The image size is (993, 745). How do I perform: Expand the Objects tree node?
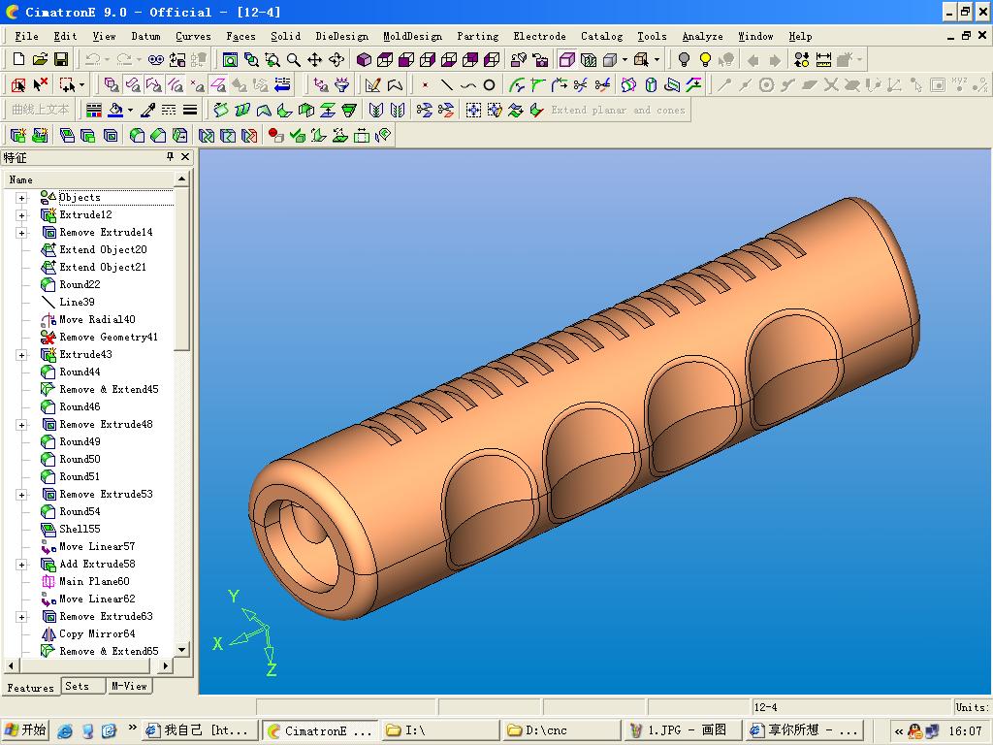coord(21,198)
